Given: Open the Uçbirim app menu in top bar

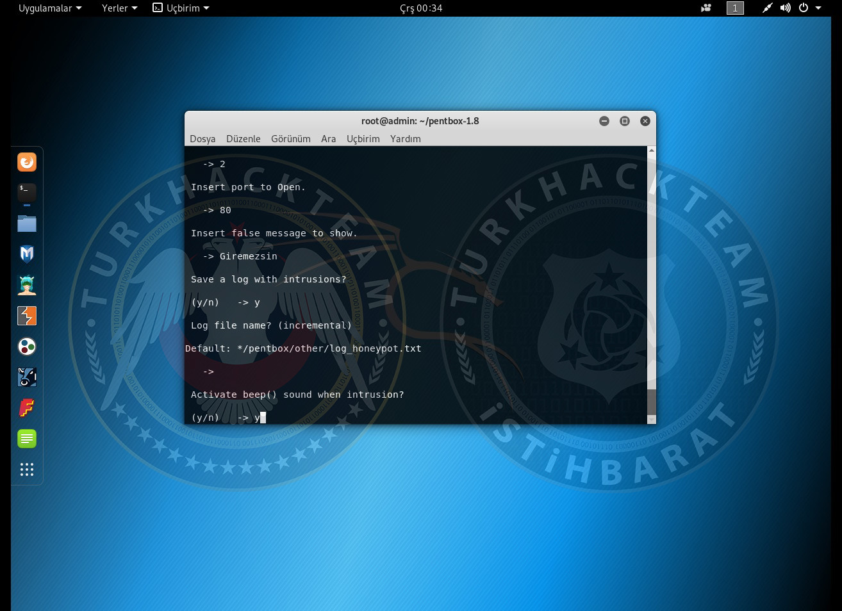Looking at the screenshot, I should [x=181, y=8].
